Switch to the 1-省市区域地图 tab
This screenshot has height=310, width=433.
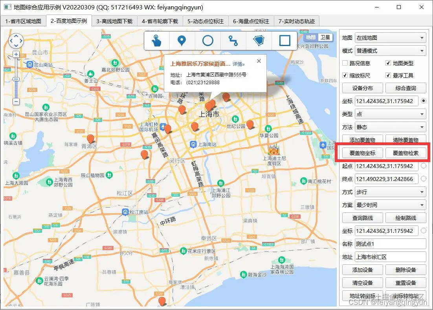23,21
